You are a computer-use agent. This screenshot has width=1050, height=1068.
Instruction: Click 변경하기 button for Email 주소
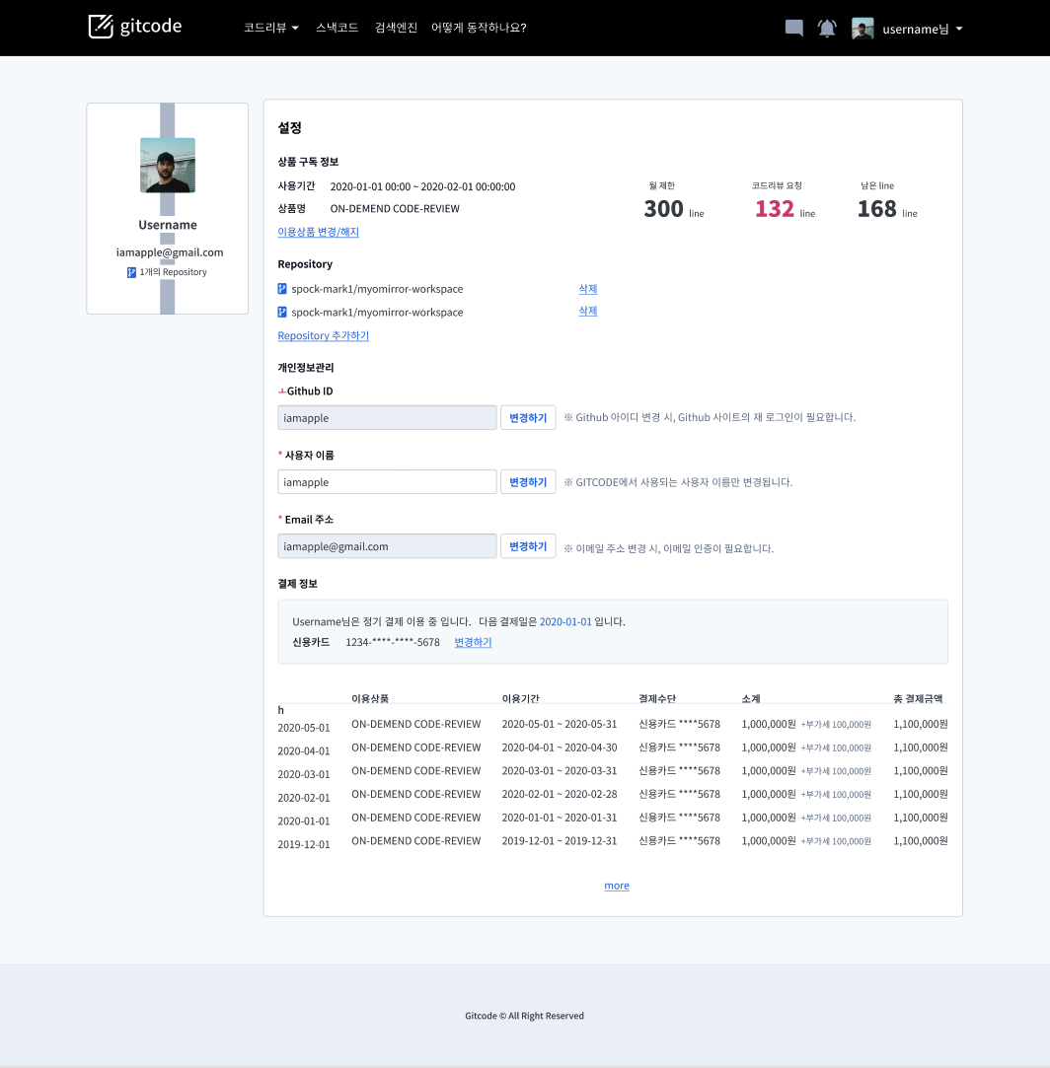[x=528, y=546]
